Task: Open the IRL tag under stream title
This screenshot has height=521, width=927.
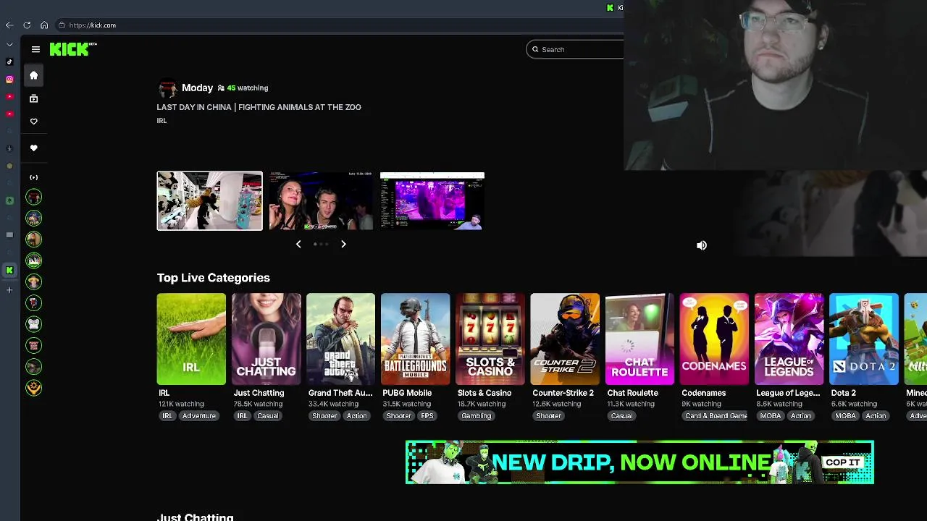Action: point(162,121)
